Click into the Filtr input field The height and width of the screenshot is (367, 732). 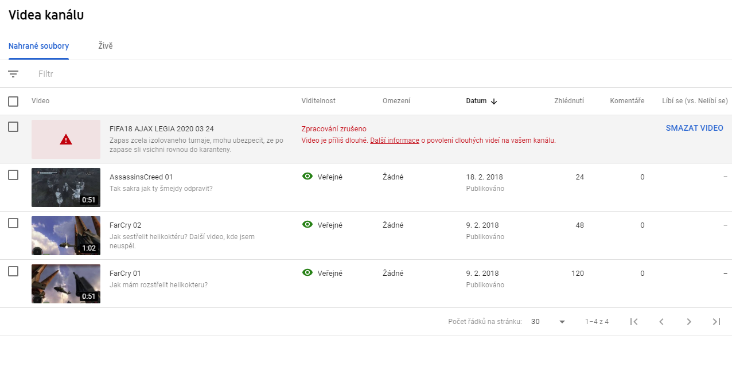(172, 74)
